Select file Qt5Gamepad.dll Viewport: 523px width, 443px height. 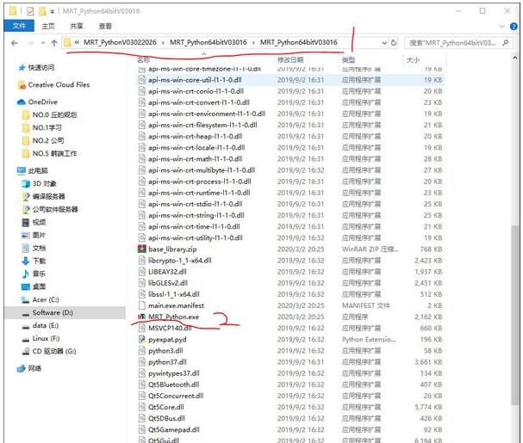pos(174,430)
